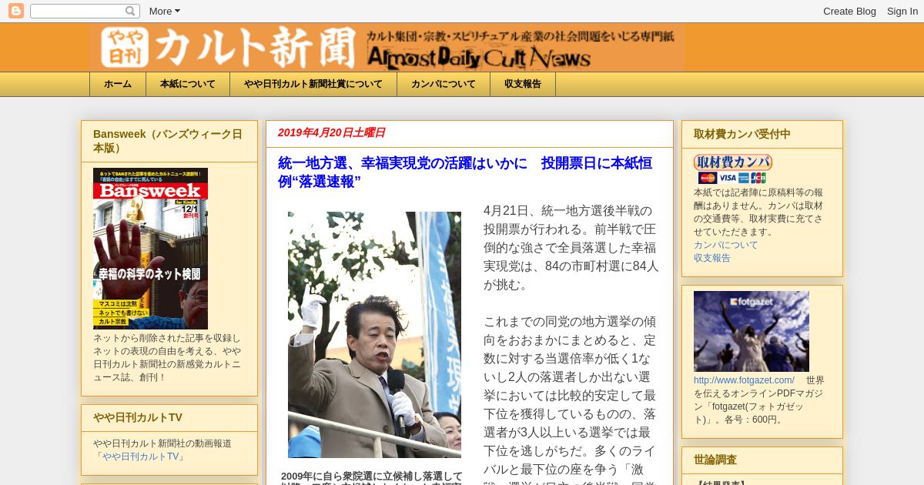The height and width of the screenshot is (485, 924).
Task: Click the 取材費カンパ donation button image
Action: pyautogui.click(x=732, y=162)
